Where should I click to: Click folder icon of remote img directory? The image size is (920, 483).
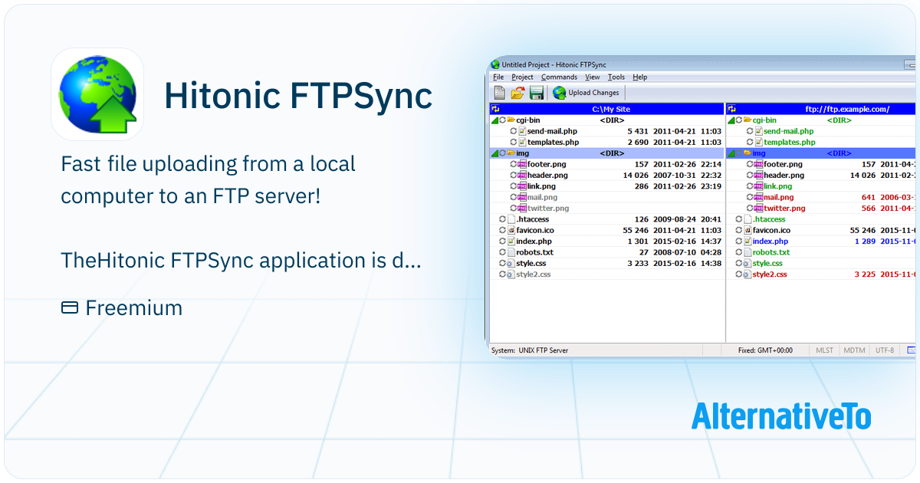click(747, 153)
